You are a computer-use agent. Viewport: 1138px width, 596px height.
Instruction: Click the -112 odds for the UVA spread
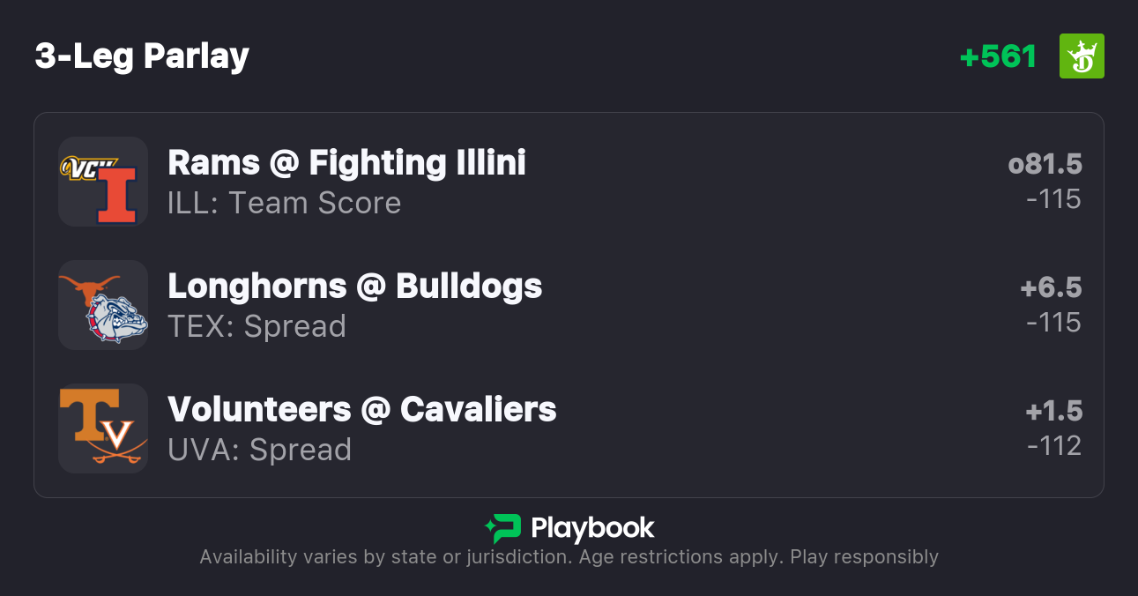tap(1053, 446)
